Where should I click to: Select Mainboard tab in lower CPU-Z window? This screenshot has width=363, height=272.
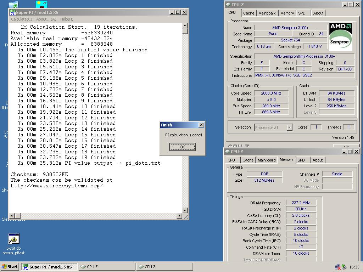click(x=267, y=160)
